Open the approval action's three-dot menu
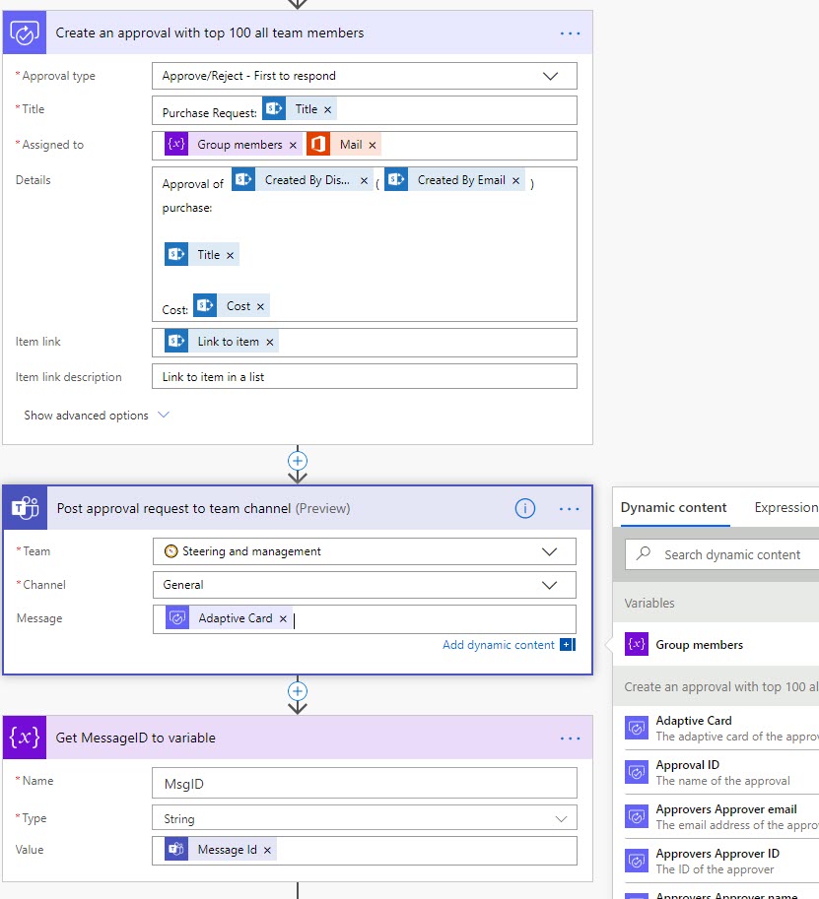Image resolution: width=819 pixels, height=899 pixels. 570,32
